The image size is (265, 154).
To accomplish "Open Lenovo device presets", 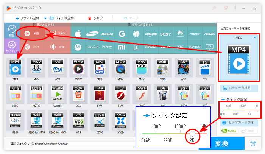I will point(92,47).
